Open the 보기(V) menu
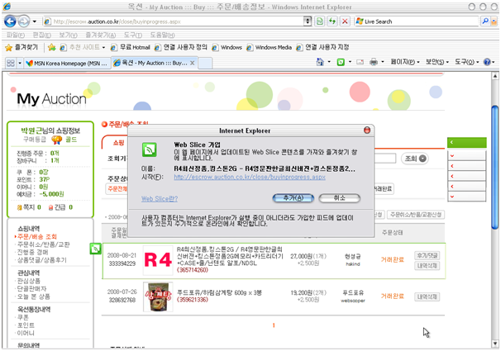Image resolution: width=501 pixels, height=351 pixels. (x=68, y=35)
